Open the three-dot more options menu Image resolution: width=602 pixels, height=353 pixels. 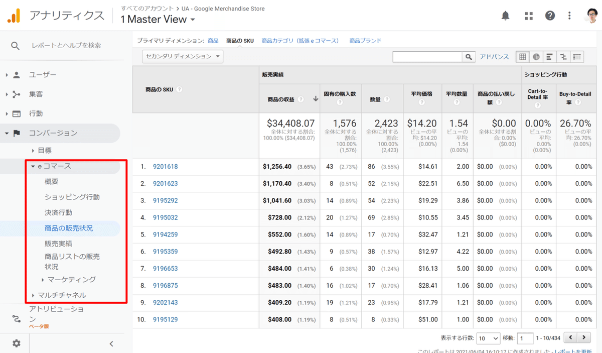[x=569, y=16]
